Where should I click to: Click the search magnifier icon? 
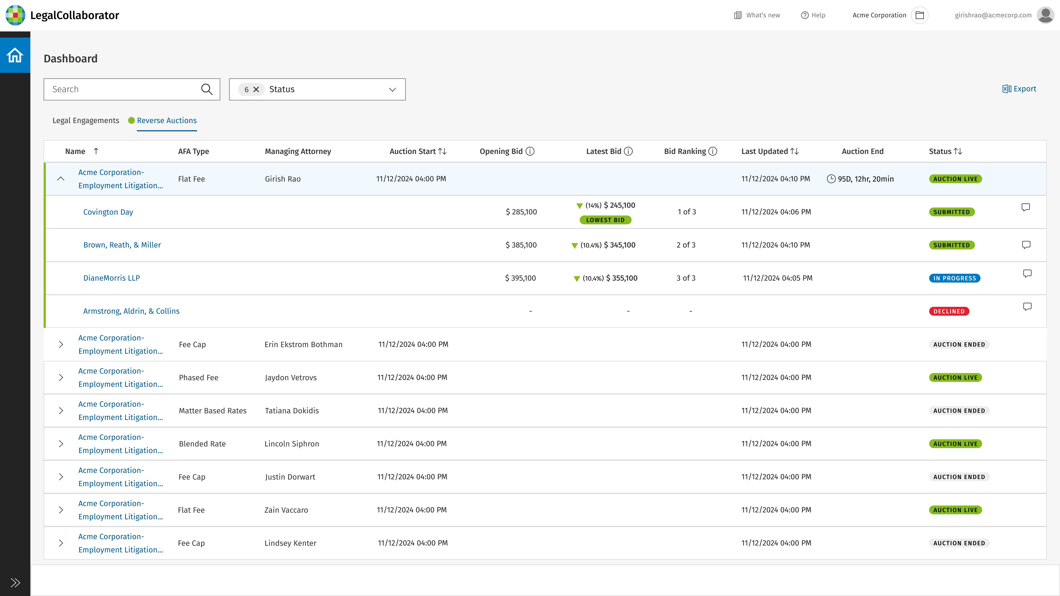point(206,89)
